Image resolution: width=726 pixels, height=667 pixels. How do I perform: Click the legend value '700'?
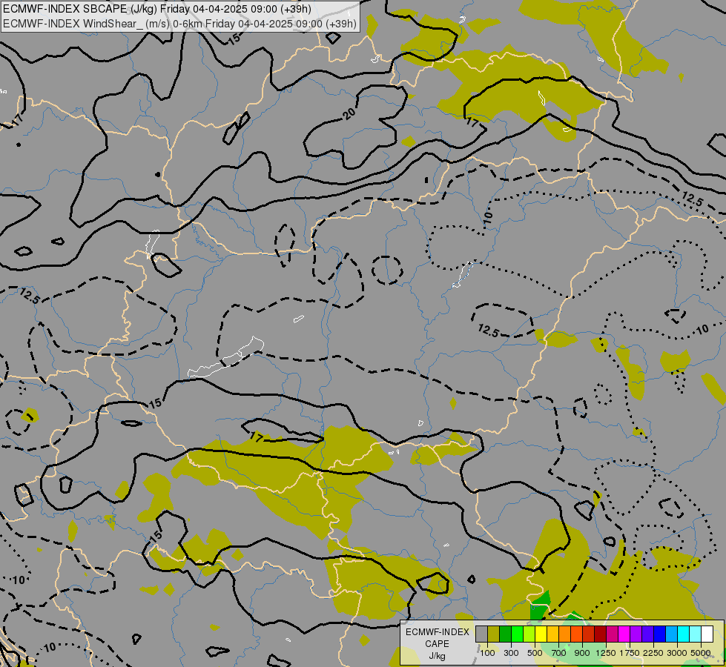(x=559, y=653)
